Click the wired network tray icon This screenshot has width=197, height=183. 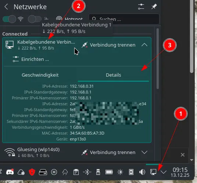point(153,172)
